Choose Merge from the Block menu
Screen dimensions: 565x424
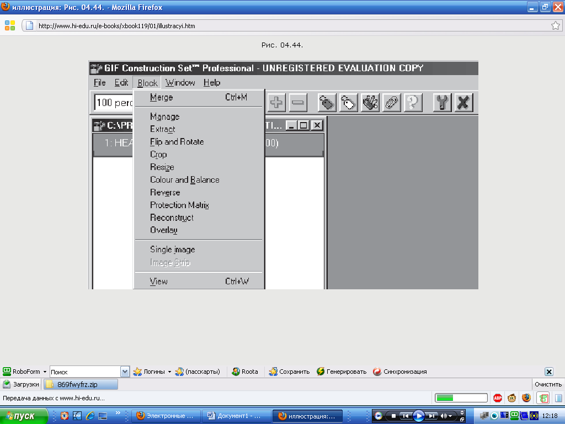click(199, 97)
